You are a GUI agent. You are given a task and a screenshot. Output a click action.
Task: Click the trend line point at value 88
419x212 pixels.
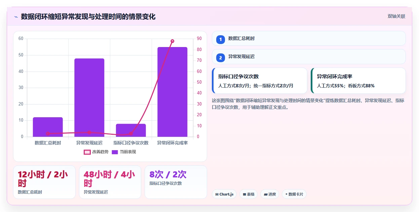coord(173,41)
